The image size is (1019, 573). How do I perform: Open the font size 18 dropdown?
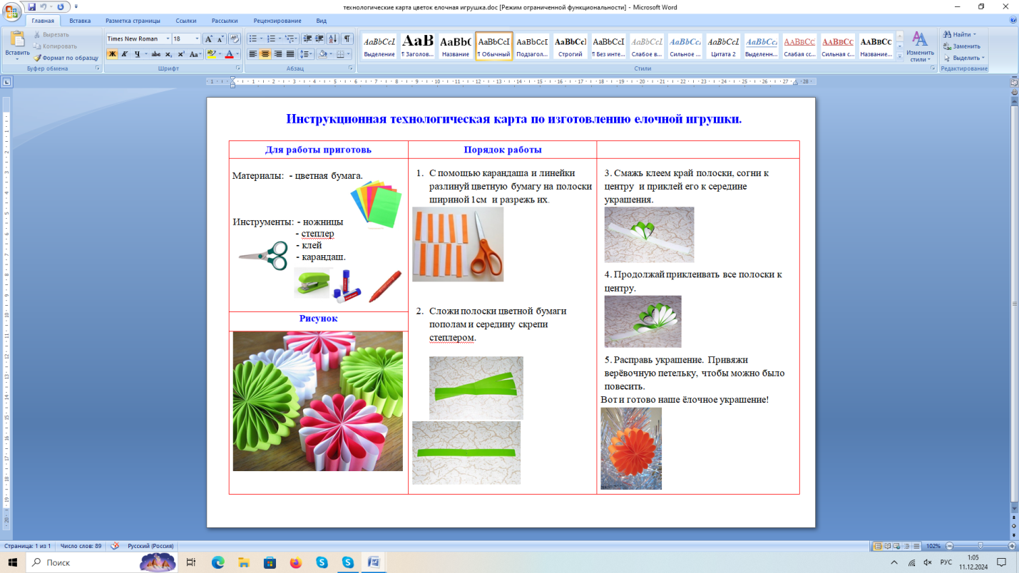196,38
